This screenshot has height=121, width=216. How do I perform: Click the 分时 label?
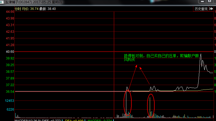click(x=18, y=9)
